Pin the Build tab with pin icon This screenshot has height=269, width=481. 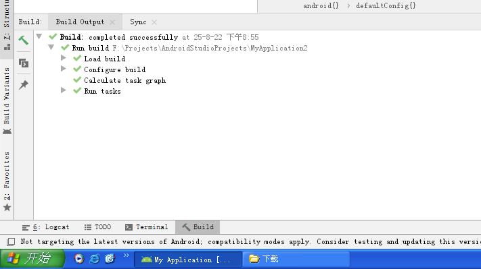click(x=23, y=85)
